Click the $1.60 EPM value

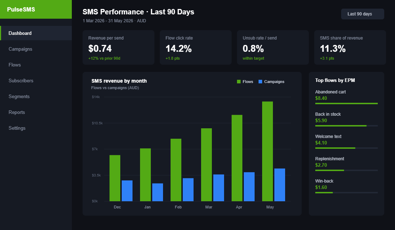coord(321,187)
